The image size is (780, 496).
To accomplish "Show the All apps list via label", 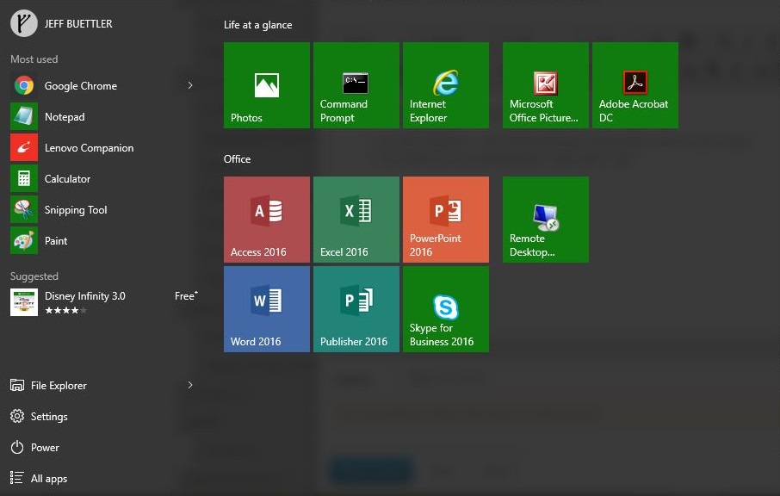I will 49,479.
